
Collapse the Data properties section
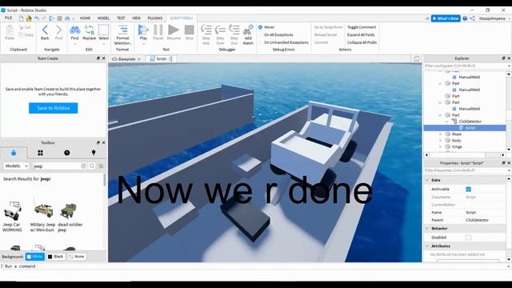[x=427, y=180]
